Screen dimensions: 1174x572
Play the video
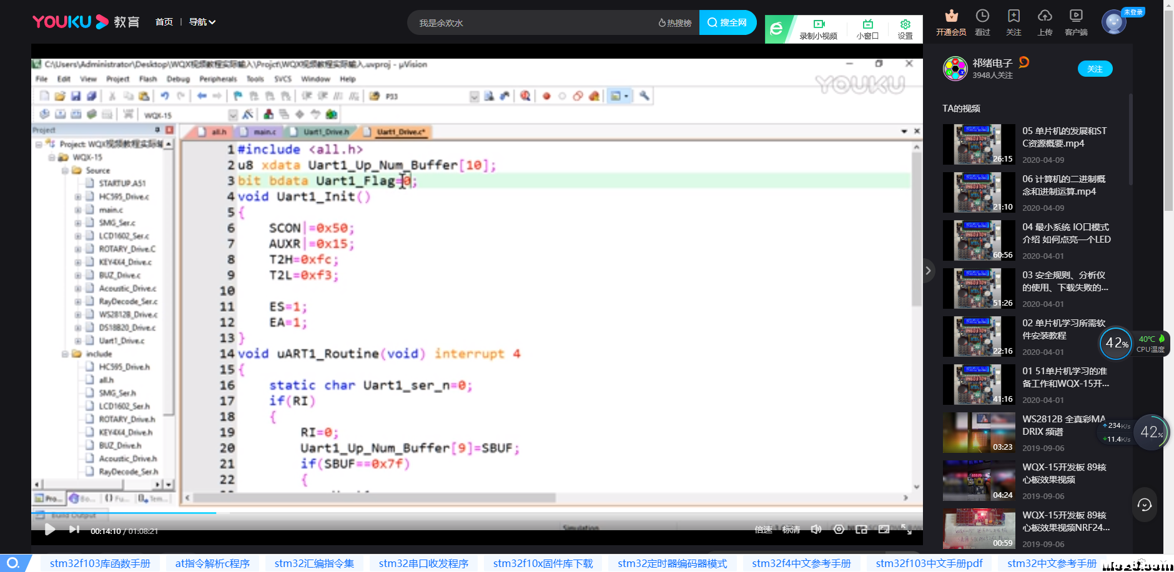50,530
